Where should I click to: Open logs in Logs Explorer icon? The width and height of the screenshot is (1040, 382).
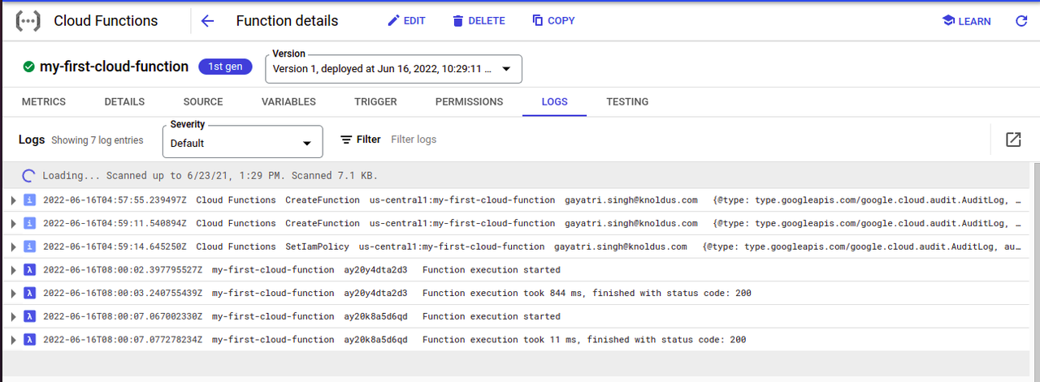[1013, 139]
